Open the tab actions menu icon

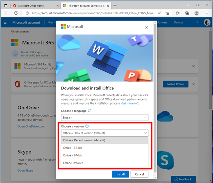pos(6,6)
